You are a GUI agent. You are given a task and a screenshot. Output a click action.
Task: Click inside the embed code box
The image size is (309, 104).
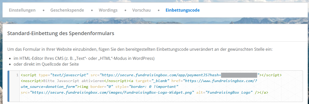tap(155, 86)
